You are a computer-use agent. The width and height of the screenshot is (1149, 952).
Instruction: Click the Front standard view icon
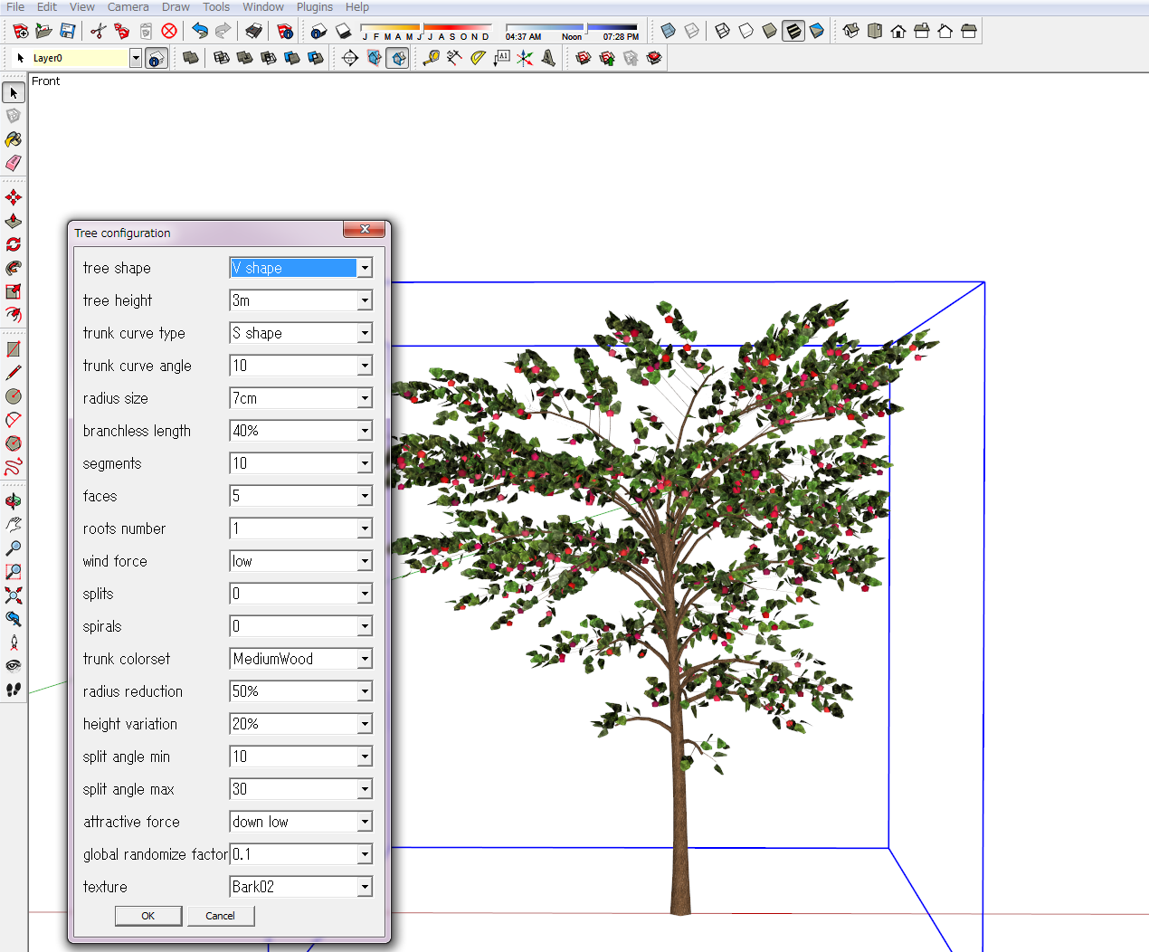(898, 31)
